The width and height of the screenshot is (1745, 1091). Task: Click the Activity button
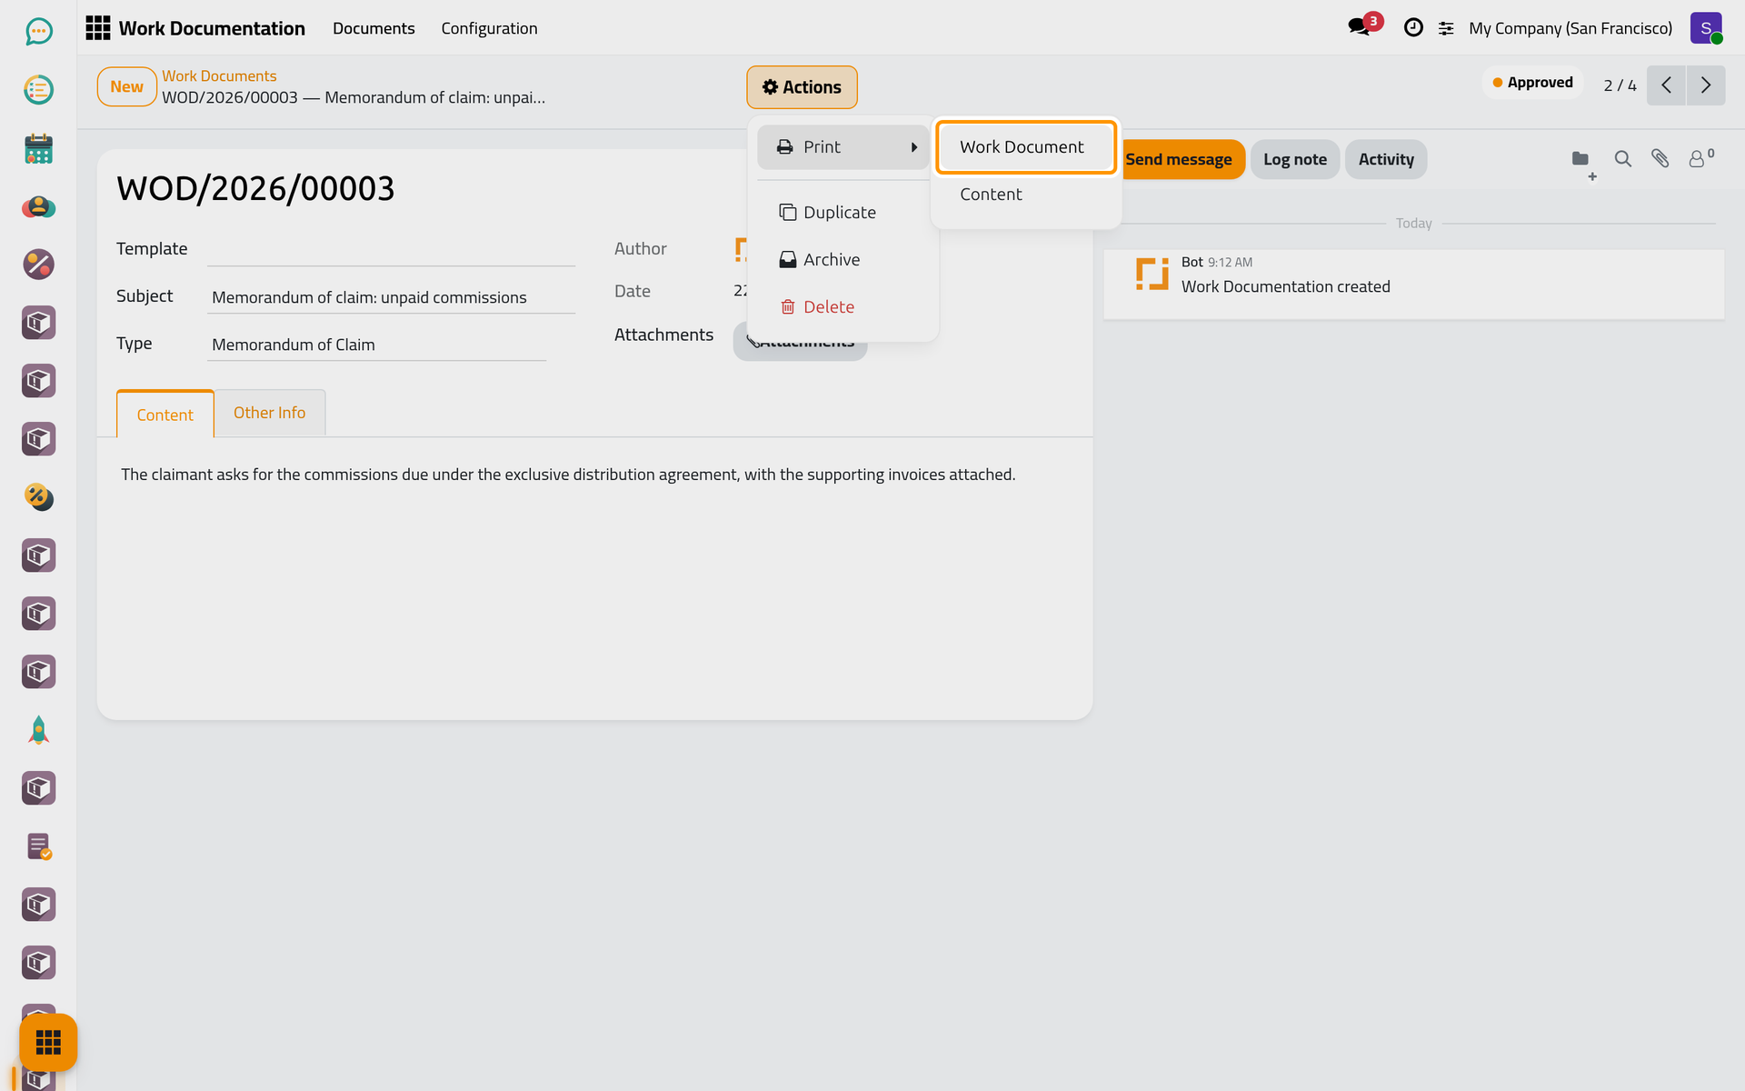pyautogui.click(x=1385, y=160)
